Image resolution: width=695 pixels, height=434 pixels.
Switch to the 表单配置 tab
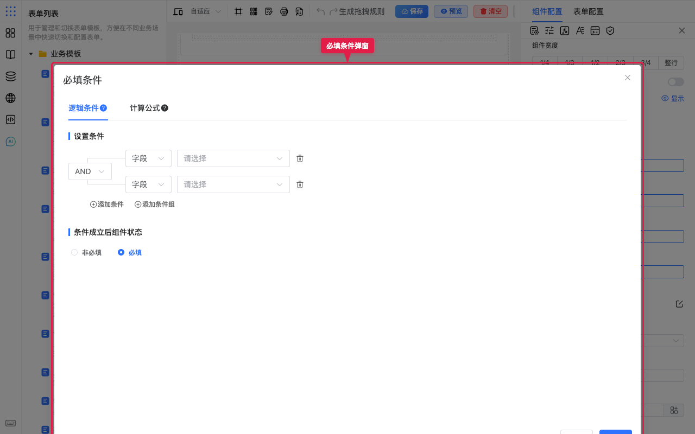[589, 11]
